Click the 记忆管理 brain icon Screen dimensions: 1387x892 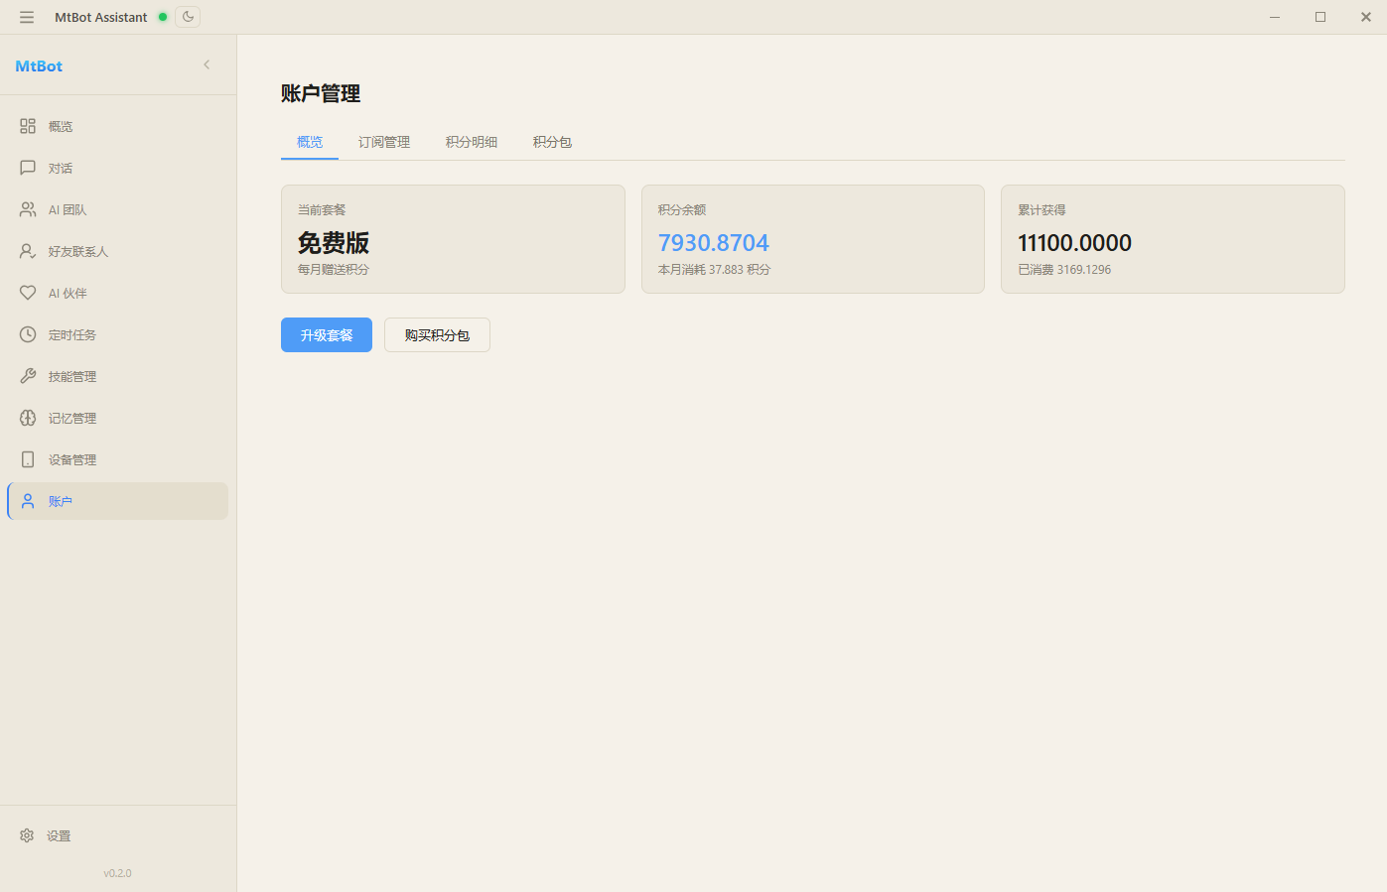pyautogui.click(x=28, y=418)
